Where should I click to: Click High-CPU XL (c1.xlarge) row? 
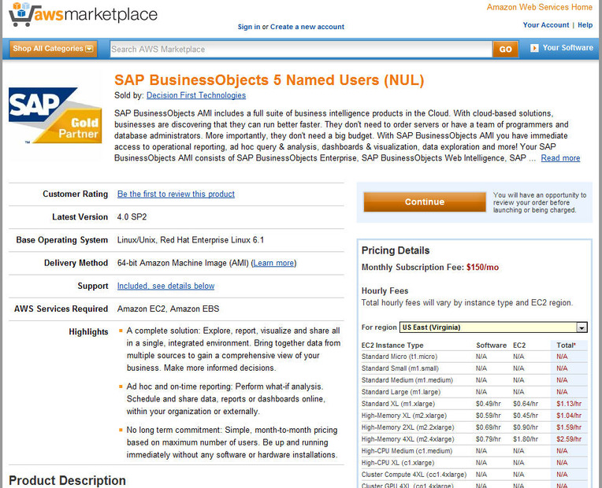474,463
